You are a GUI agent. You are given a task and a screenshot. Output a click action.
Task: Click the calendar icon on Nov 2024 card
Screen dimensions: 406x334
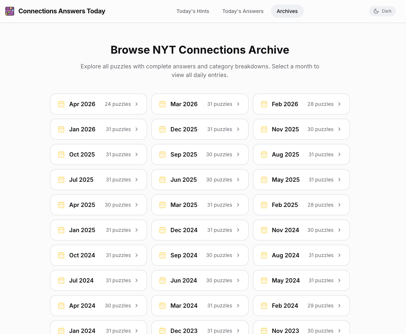pyautogui.click(x=264, y=230)
